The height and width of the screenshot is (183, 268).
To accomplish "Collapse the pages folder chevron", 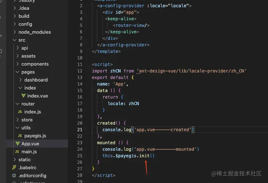I will pyautogui.click(x=17, y=72).
